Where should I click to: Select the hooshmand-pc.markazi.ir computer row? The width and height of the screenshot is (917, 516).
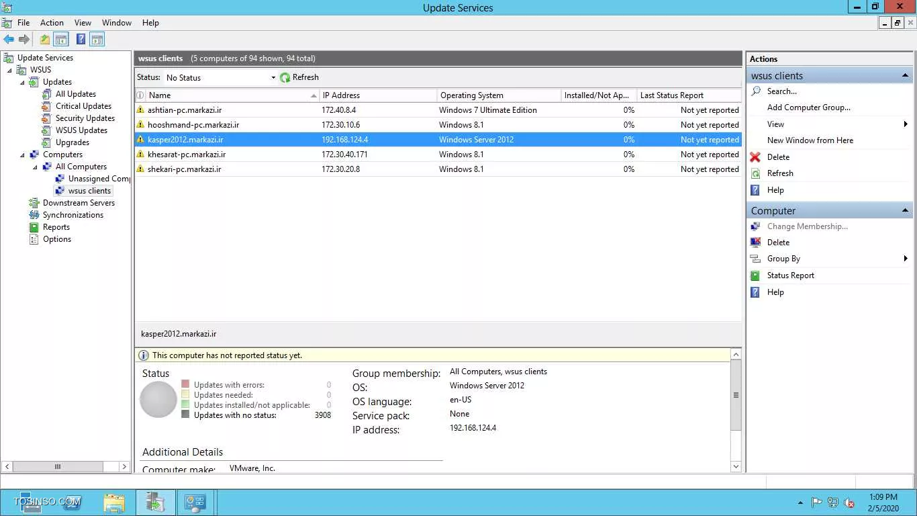[x=438, y=125]
